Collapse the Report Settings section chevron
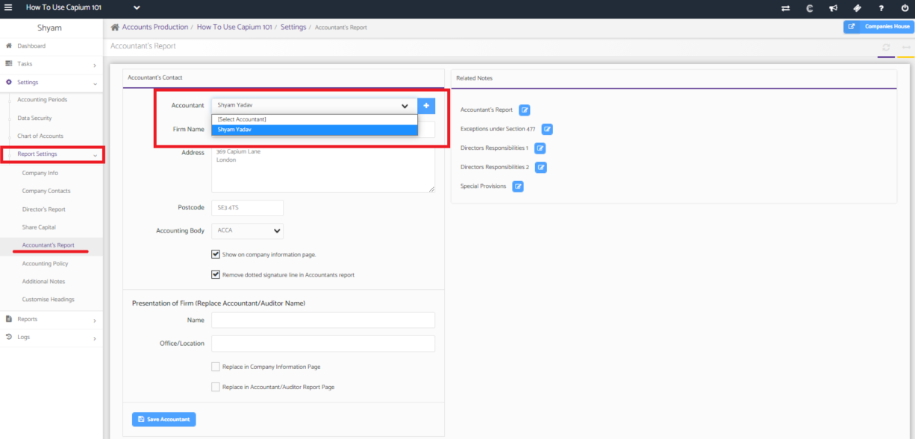This screenshot has width=915, height=439. pos(95,155)
